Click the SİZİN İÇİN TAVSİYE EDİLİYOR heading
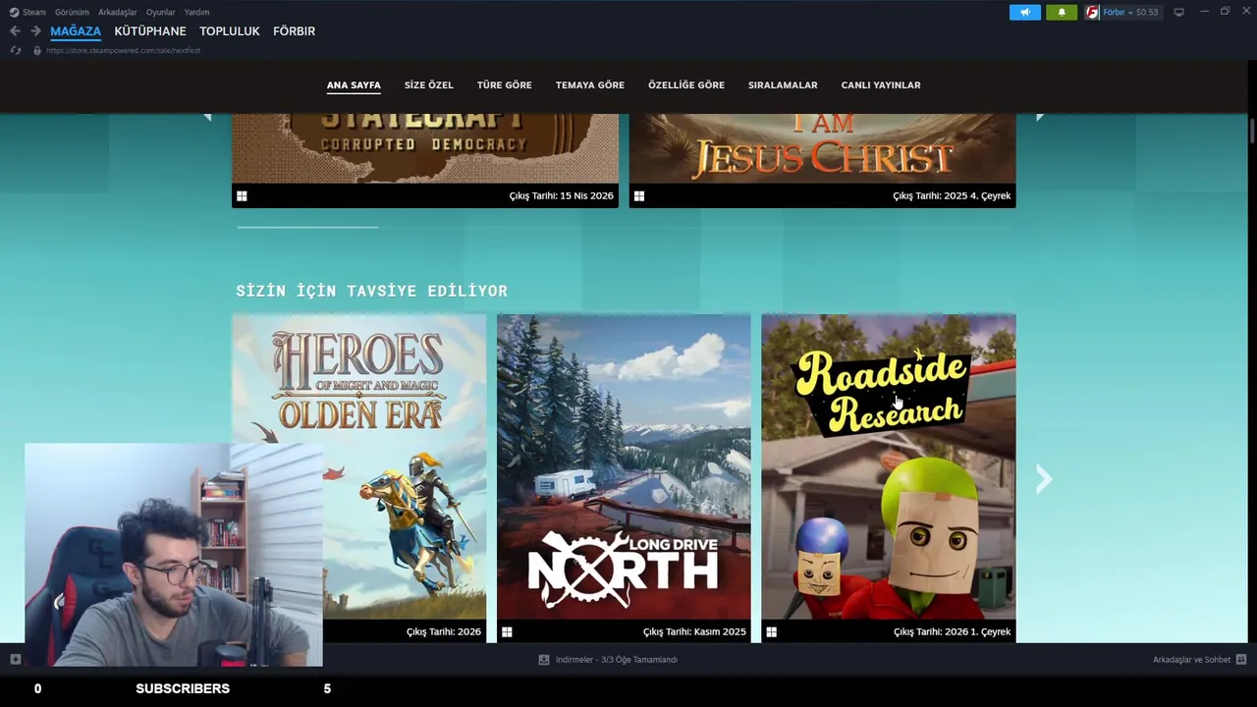Viewport: 1257px width, 707px height. point(372,291)
